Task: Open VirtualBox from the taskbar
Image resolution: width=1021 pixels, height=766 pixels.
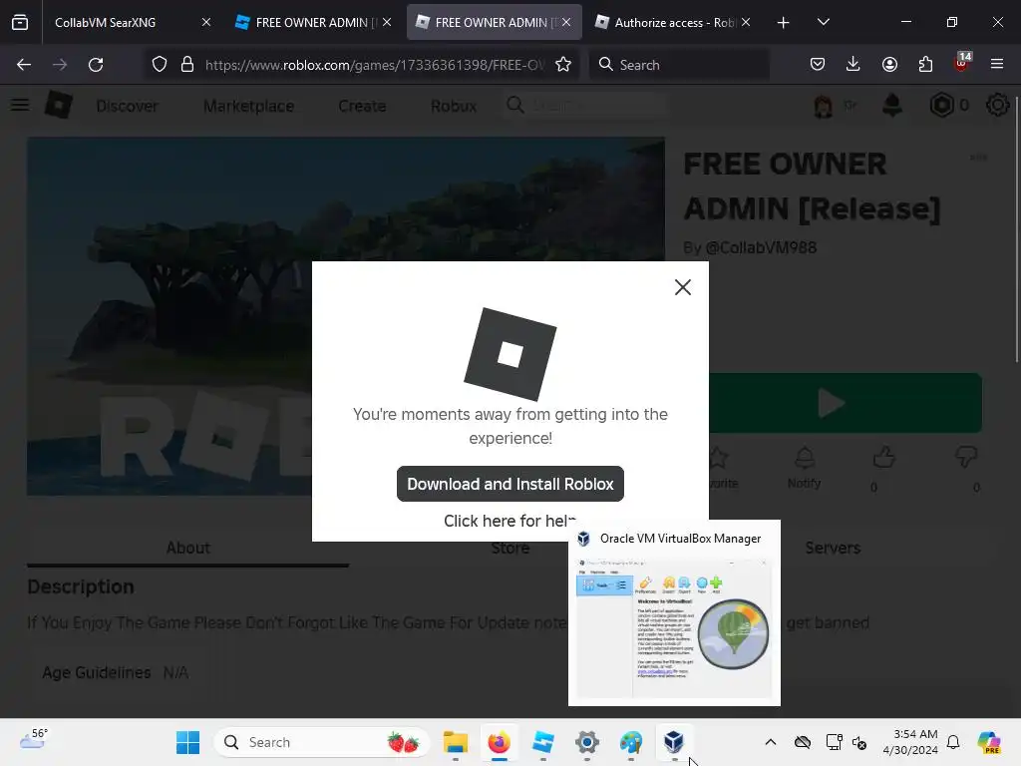Action: (674, 742)
